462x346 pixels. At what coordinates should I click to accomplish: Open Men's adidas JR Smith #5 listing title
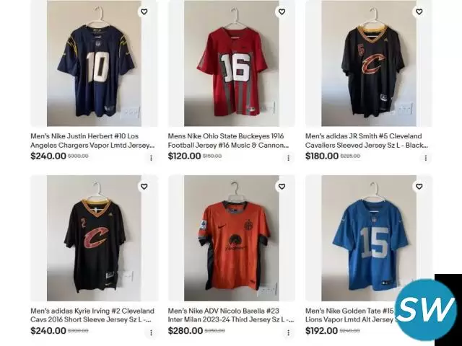tap(367, 141)
